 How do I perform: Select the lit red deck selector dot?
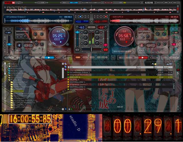[106, 17]
